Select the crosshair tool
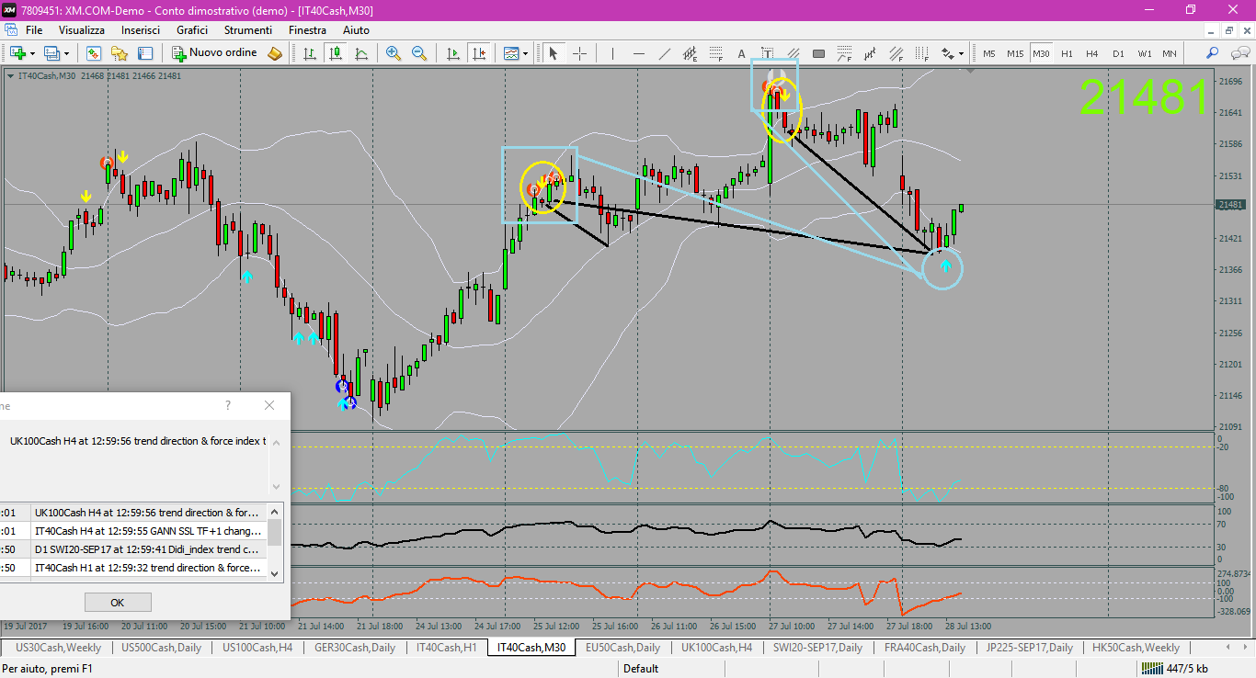 (x=579, y=53)
